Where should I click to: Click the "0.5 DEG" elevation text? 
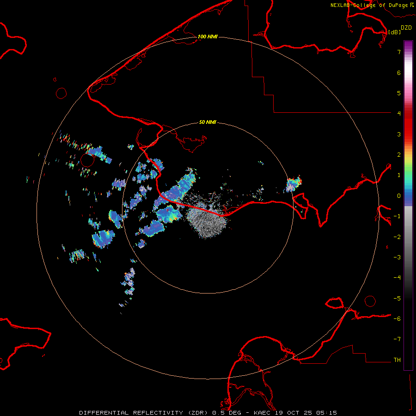coord(226,413)
